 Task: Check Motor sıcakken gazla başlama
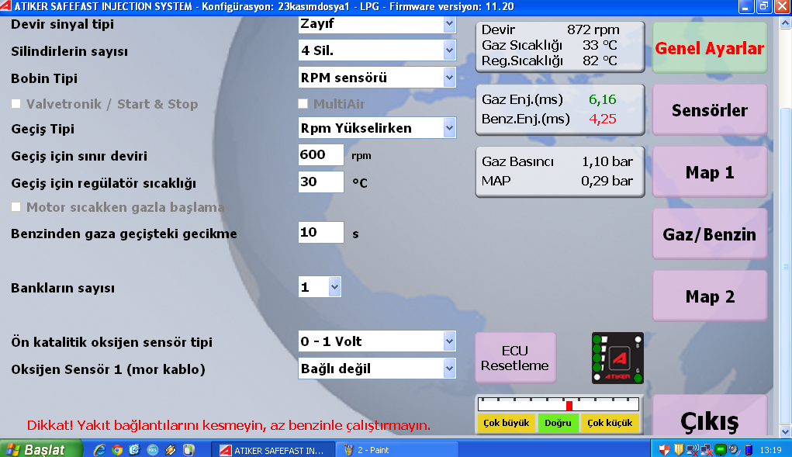pos(16,207)
